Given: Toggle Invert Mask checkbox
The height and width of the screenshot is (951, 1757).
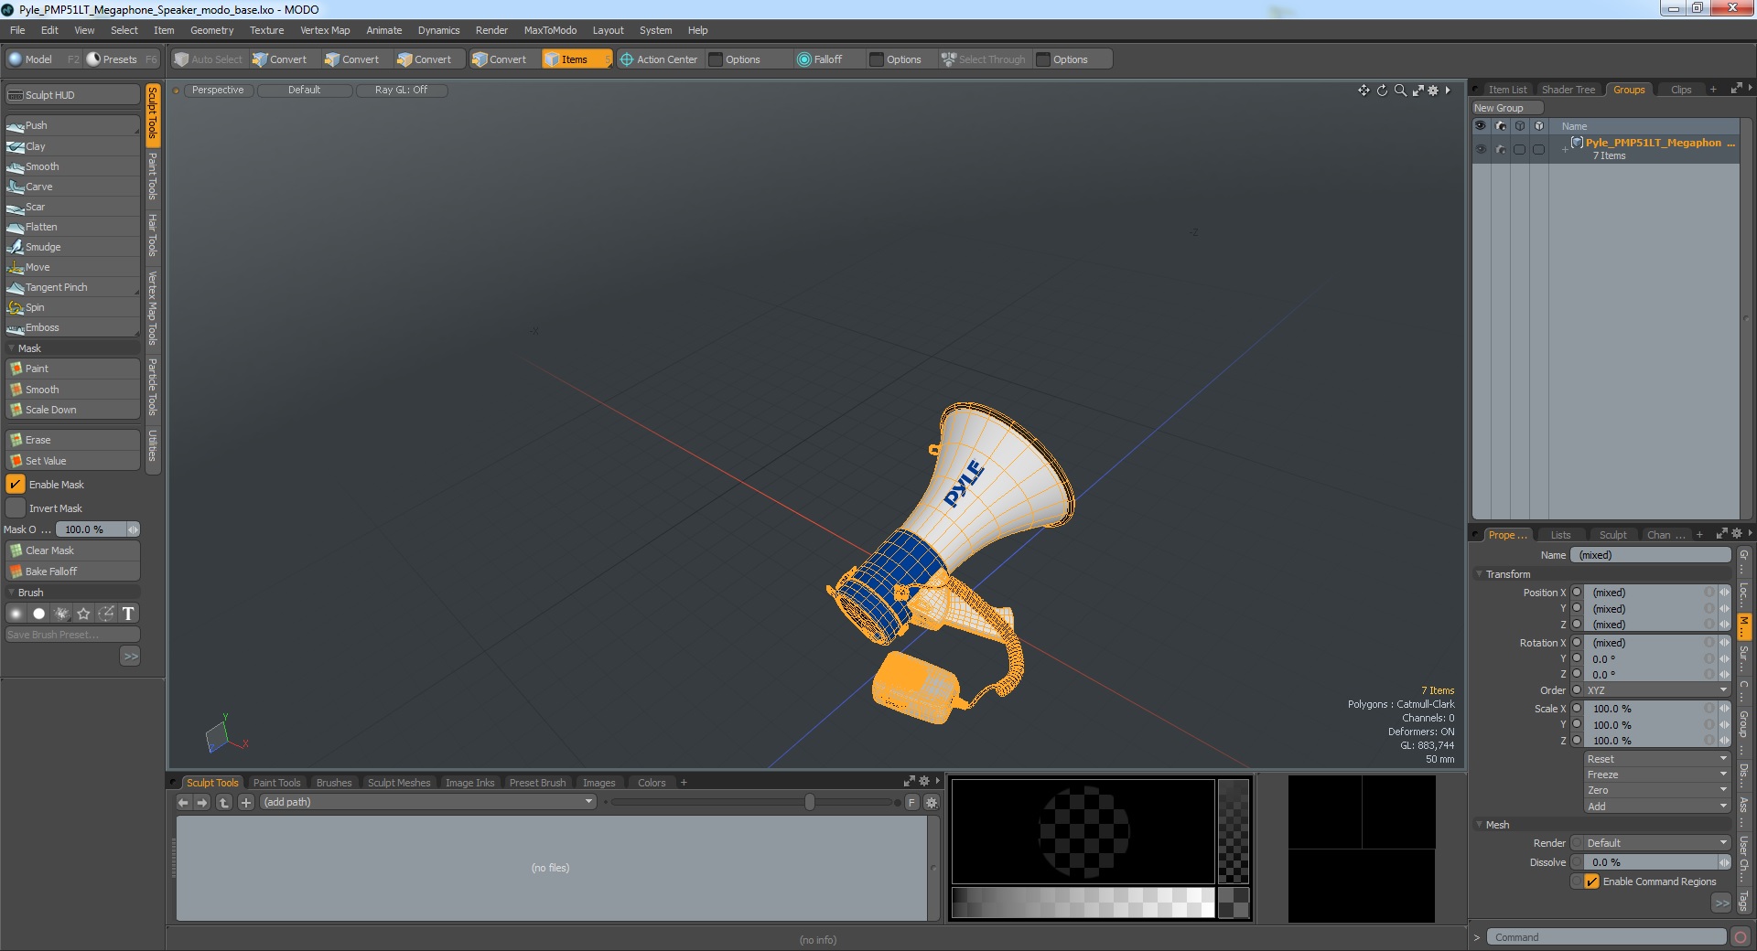Looking at the screenshot, I should tap(16, 508).
